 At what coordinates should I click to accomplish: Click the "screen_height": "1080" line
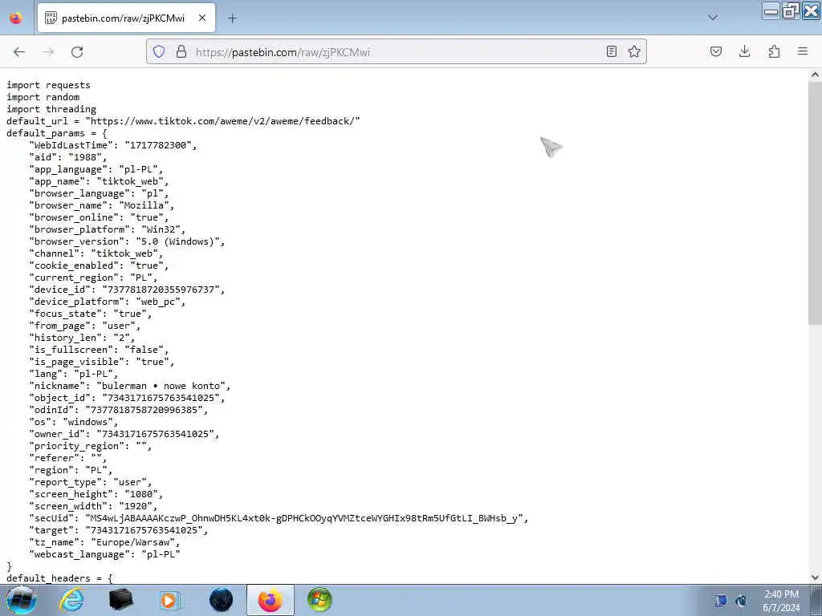pyautogui.click(x=96, y=494)
